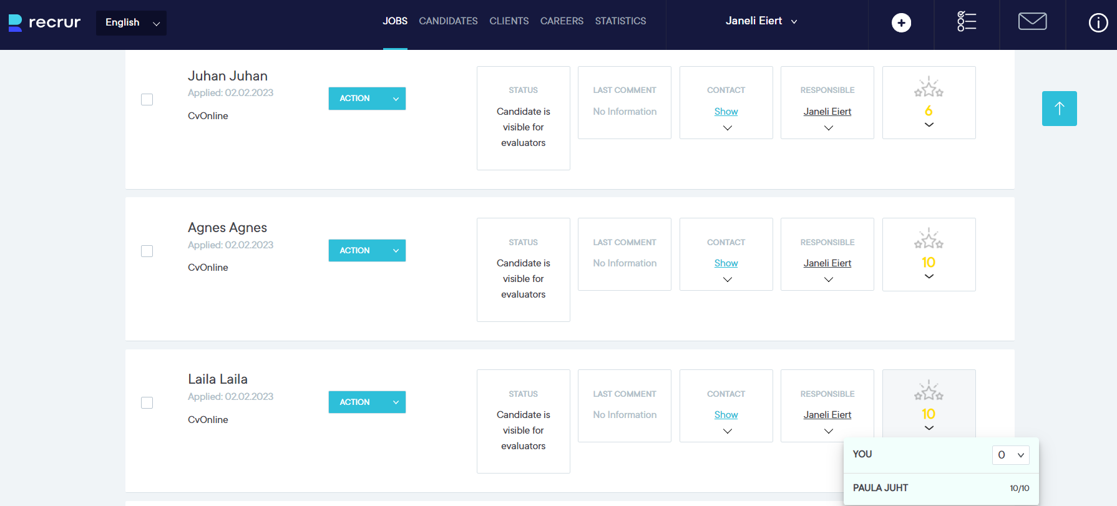
Task: Click the rating stars for Agnes Agnes
Action: [x=929, y=241]
